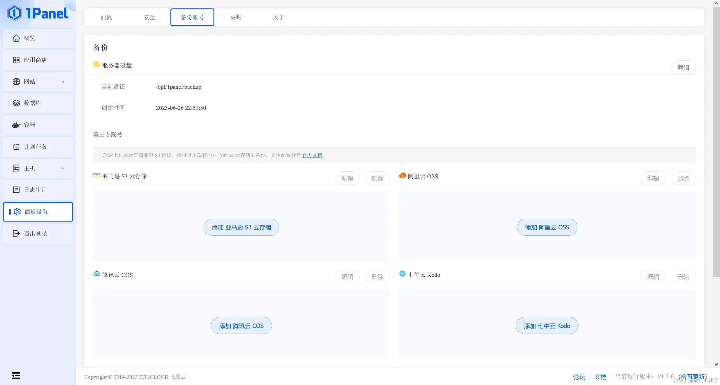
Task: Open the database layers icon
Action: (x=16, y=103)
